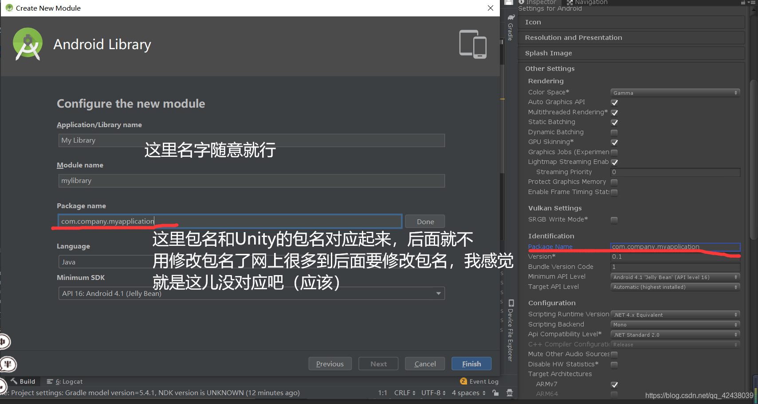The height and width of the screenshot is (404, 758).
Task: Toggle ARMv7 target architecture checkbox
Action: (x=614, y=385)
